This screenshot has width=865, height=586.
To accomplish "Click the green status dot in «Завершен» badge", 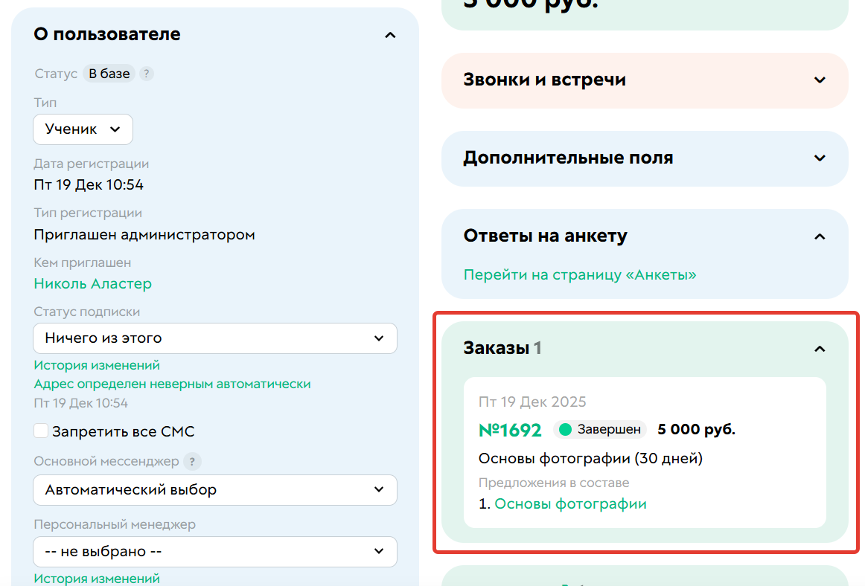I will [x=564, y=429].
